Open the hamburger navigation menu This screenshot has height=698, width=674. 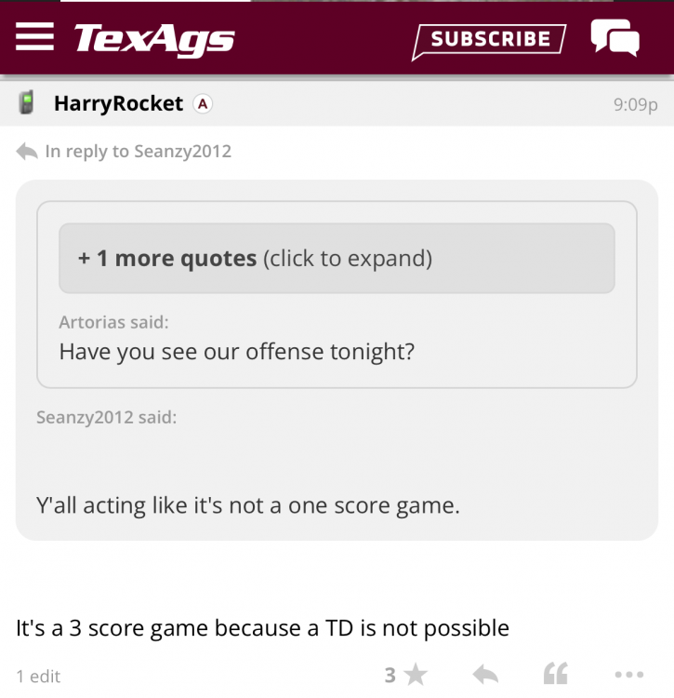coord(35,37)
